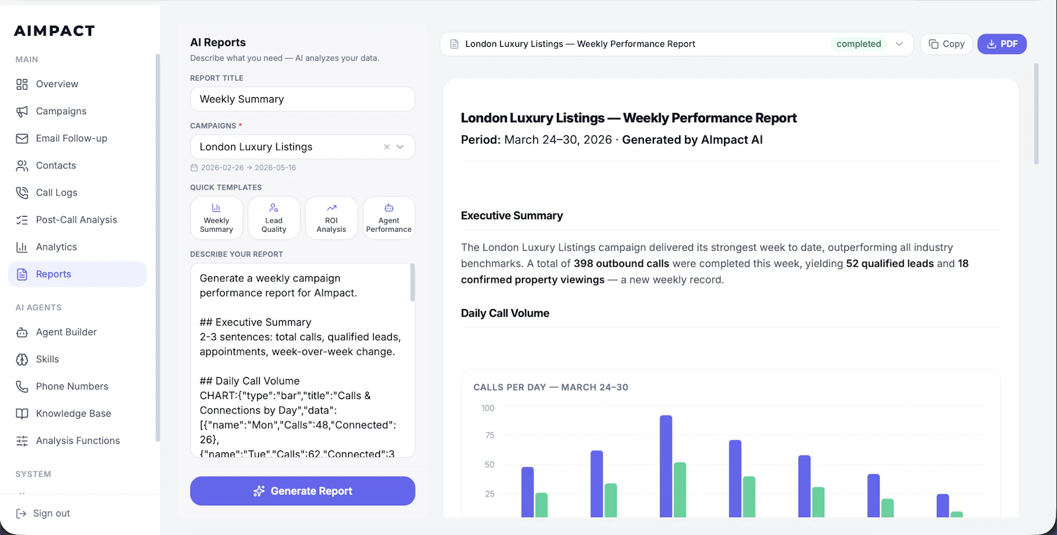
Task: Select the Weekly Summary quick template
Action: [217, 218]
